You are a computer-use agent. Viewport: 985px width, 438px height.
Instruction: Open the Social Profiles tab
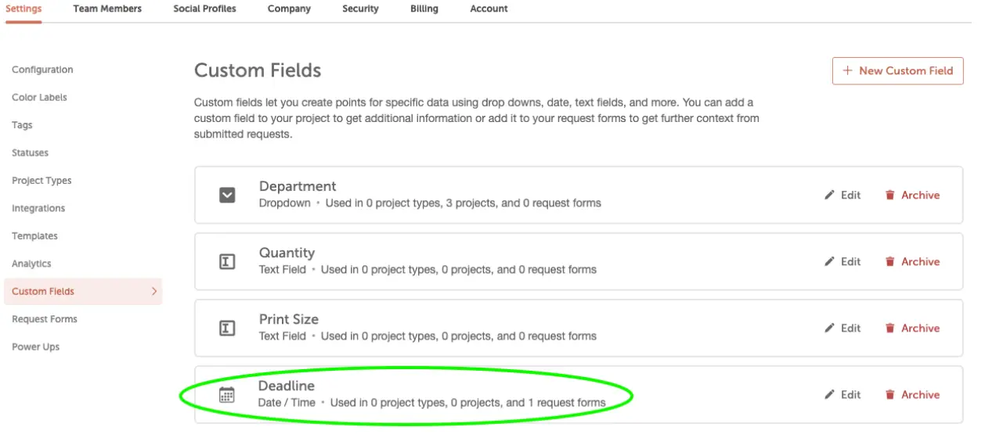[204, 9]
